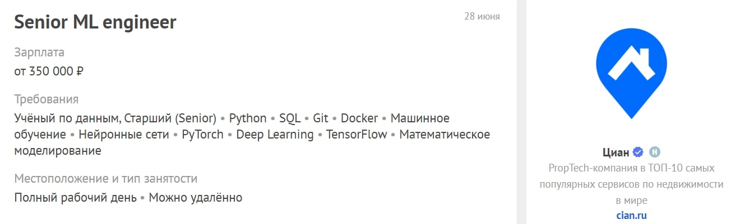Viewport: 731px width, 224px height.
Task: Select the Git skill tag
Action: click(321, 118)
